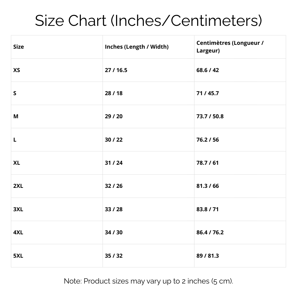The height and width of the screenshot is (297, 297).
Task: Select the Size column header
Action: tap(19, 47)
